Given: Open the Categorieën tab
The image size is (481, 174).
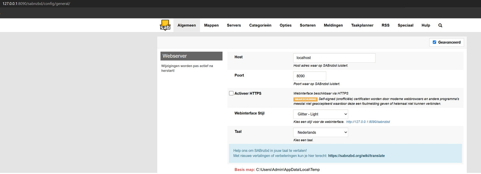Looking at the screenshot, I should click(260, 25).
